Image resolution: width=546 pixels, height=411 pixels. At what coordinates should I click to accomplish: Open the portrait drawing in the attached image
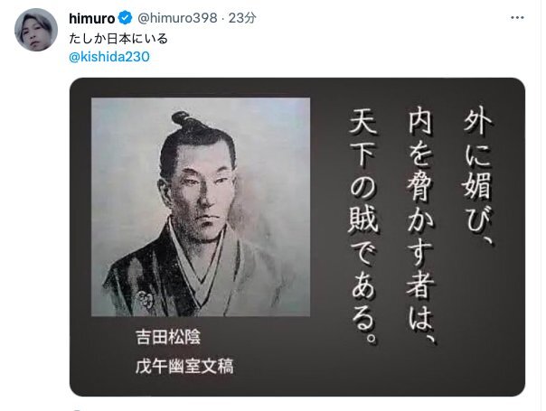[201, 207]
